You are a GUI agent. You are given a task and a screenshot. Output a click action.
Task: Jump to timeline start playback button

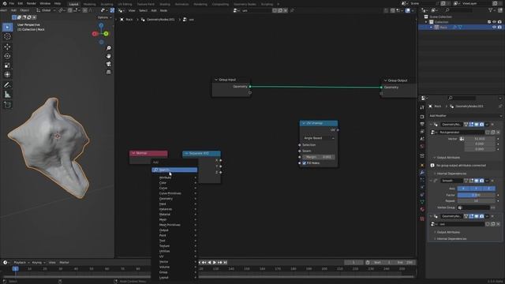point(200,263)
